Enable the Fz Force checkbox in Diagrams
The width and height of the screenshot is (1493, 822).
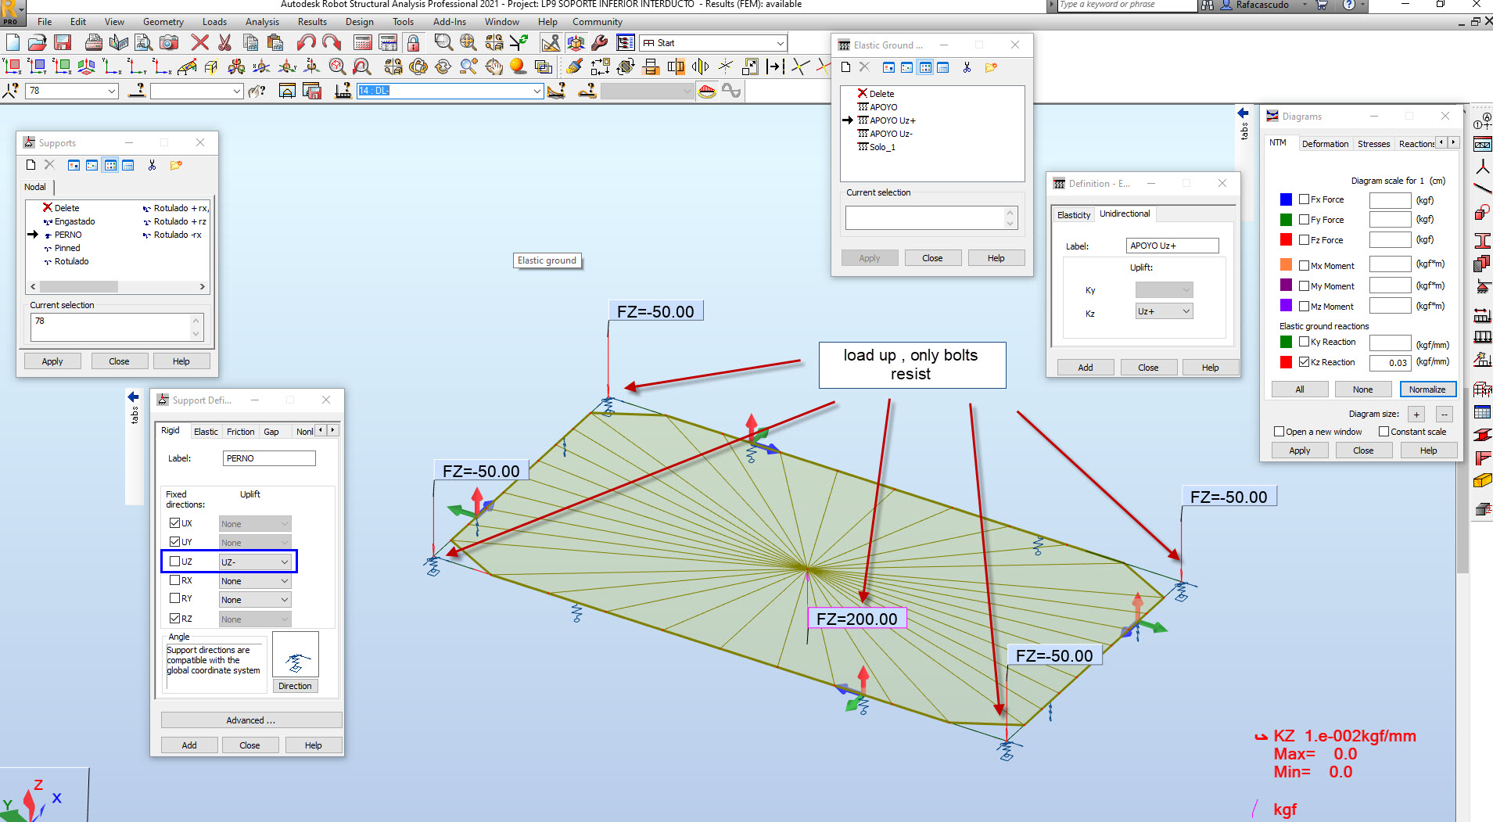click(x=1305, y=240)
